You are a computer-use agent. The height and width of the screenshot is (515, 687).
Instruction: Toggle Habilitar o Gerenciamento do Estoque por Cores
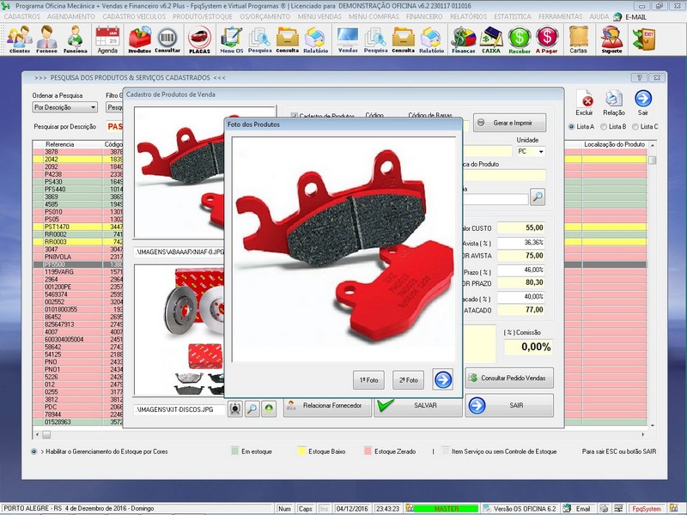(x=33, y=451)
